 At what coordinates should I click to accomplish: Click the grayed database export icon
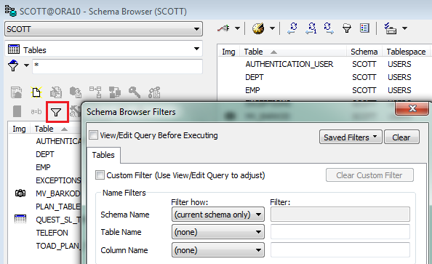(x=76, y=92)
